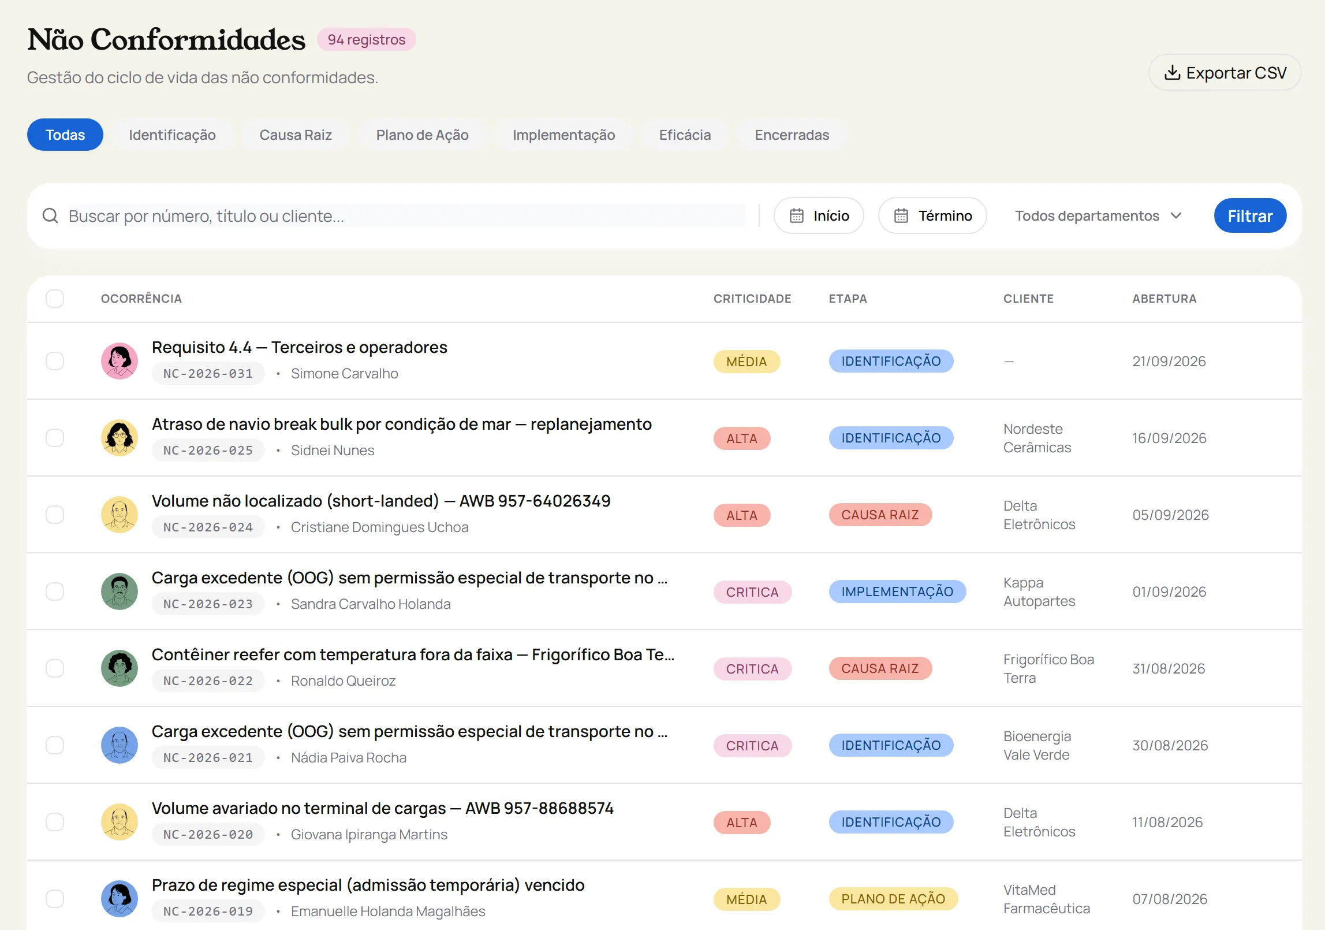Viewport: 1325px width, 930px height.
Task: Switch to the Causa Raiz tab
Action: click(x=296, y=135)
